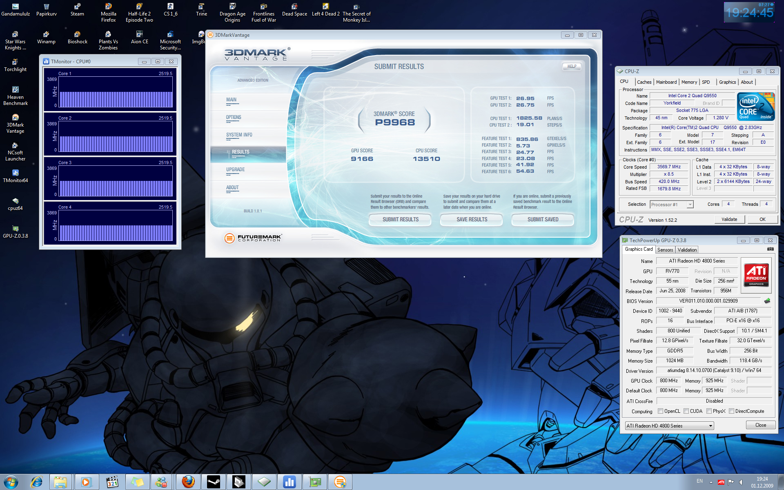Image resolution: width=784 pixels, height=490 pixels.
Task: Click the Validate button in CPU-Z
Action: (x=729, y=219)
